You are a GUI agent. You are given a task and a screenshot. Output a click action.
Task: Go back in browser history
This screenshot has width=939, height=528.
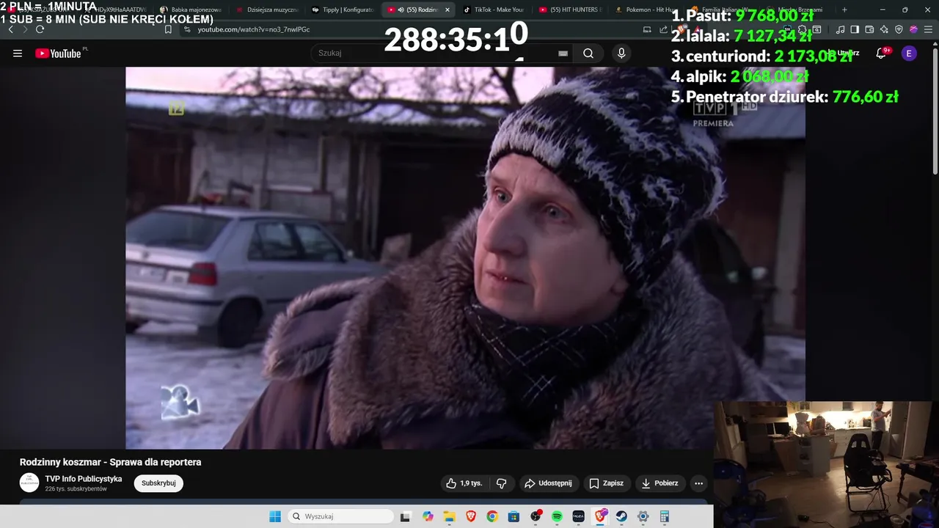(x=10, y=29)
